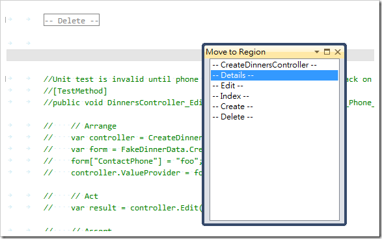Click the "//public void DinnersController_Edi" line
The image size is (382, 239).
coord(123,103)
